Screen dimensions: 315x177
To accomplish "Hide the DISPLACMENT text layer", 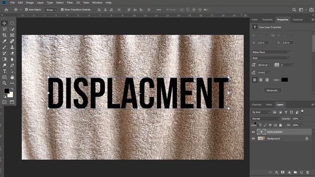I will click(253, 132).
